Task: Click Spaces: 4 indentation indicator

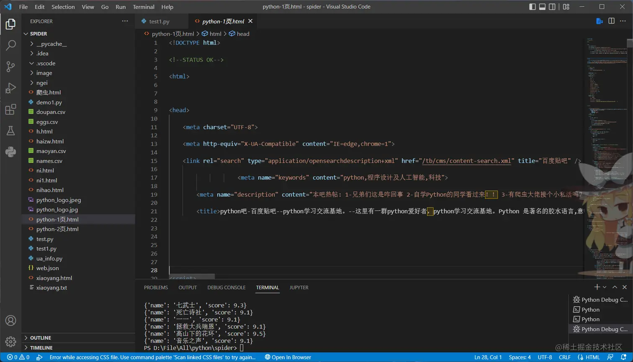Action: pyautogui.click(x=520, y=357)
